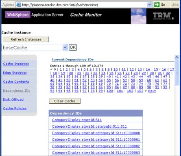Image resolution: width=181 pixels, height=156 pixels.
Task: Click 'Entries 1 through 100 of 10,374' text
Action: 76,66
